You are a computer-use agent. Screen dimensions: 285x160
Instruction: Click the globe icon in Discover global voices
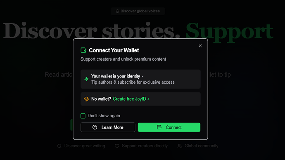tap(117, 11)
